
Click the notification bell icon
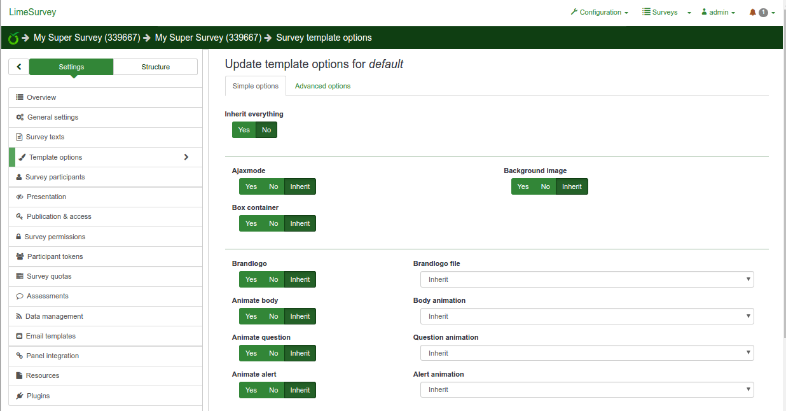753,12
